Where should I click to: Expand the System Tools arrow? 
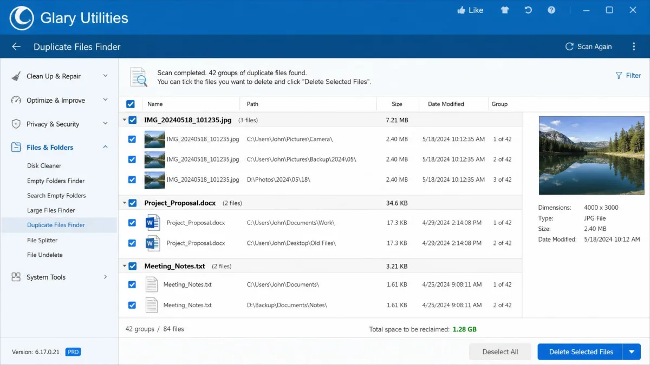[106, 277]
